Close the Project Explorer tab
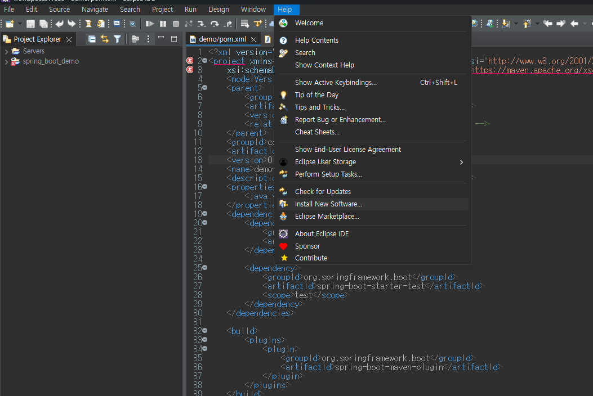 click(69, 39)
